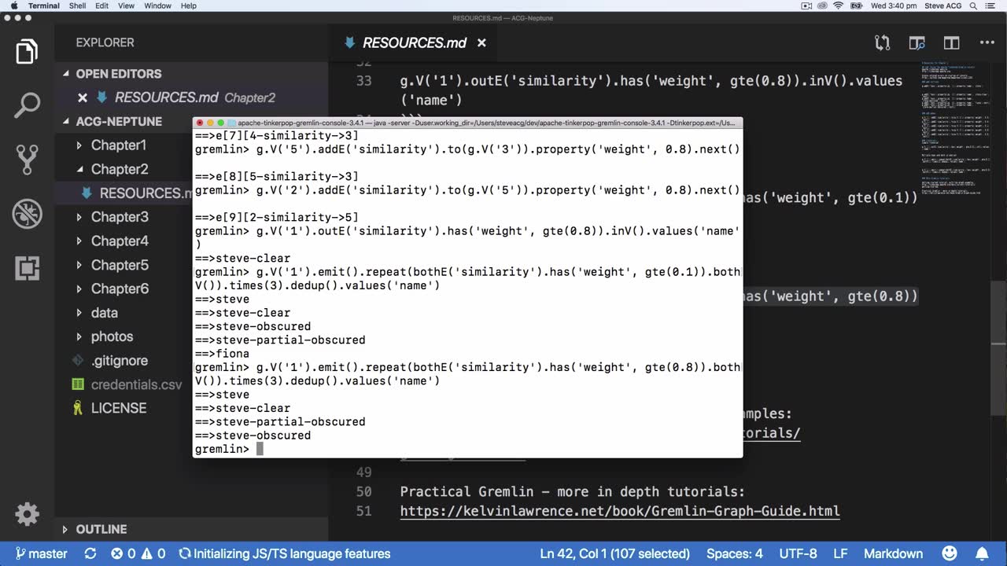Viewport: 1007px width, 566px height.
Task: Expand the data folder
Action: [x=104, y=313]
